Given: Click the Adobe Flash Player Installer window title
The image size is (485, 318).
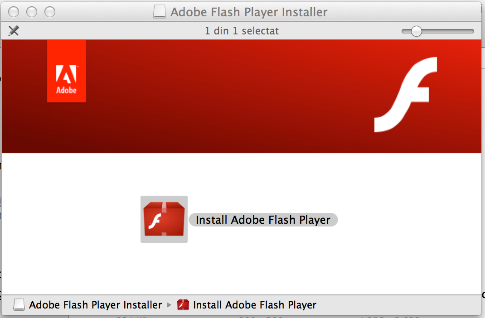Looking at the screenshot, I should click(x=249, y=12).
